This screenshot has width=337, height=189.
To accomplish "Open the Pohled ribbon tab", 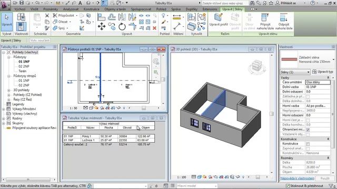I will coord(161,9).
